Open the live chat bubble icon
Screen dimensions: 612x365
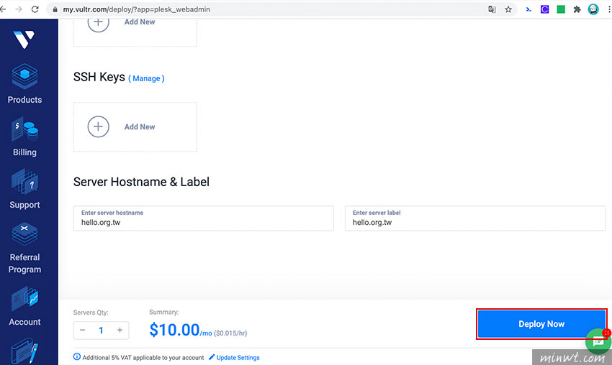(x=598, y=341)
